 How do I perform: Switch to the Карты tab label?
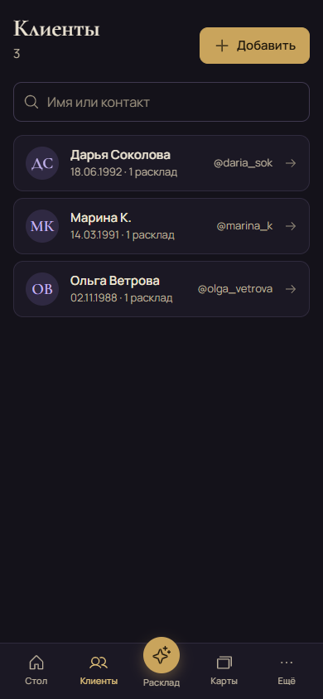click(224, 681)
